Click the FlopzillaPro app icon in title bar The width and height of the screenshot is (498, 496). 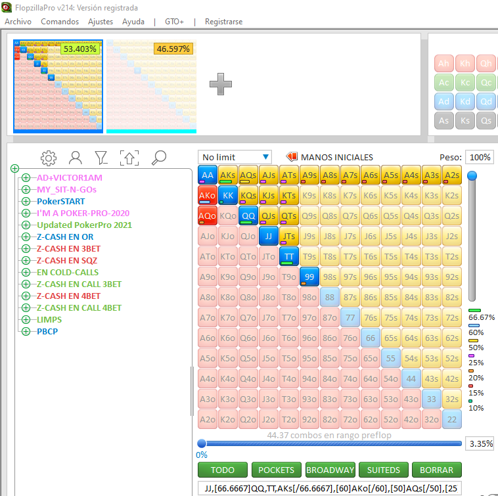(x=7, y=7)
